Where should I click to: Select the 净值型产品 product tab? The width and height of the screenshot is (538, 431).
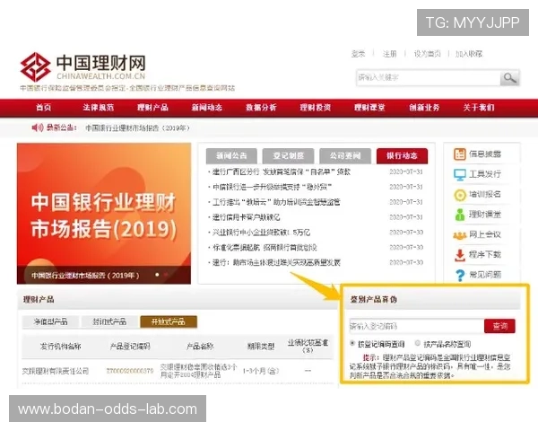click(x=50, y=321)
